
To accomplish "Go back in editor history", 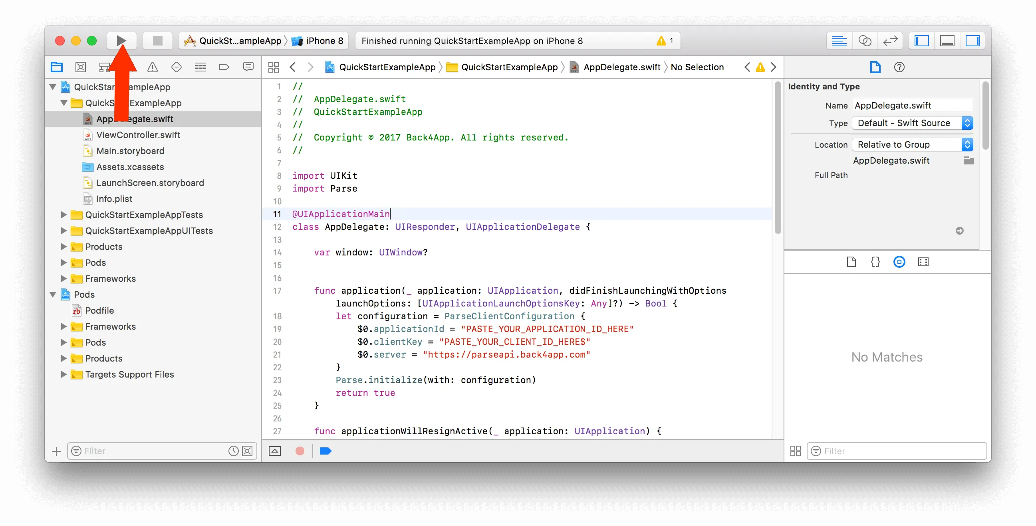I will pyautogui.click(x=293, y=67).
